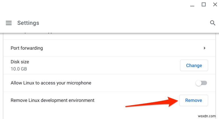
Task: Select the Disk size label
Action: [20, 62]
